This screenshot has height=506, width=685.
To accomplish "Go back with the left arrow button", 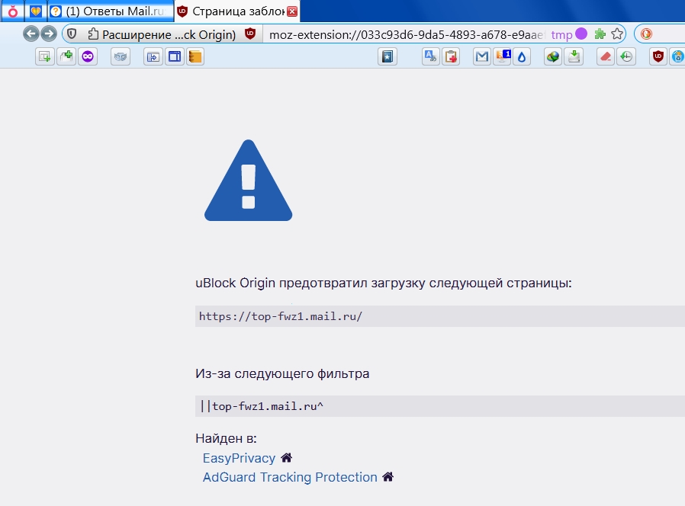I will click(x=31, y=34).
